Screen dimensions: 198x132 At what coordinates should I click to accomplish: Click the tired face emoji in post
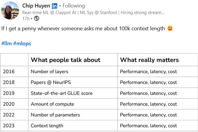coord(170,29)
